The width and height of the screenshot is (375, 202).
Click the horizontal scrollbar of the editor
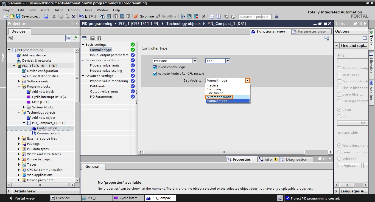click(224, 152)
